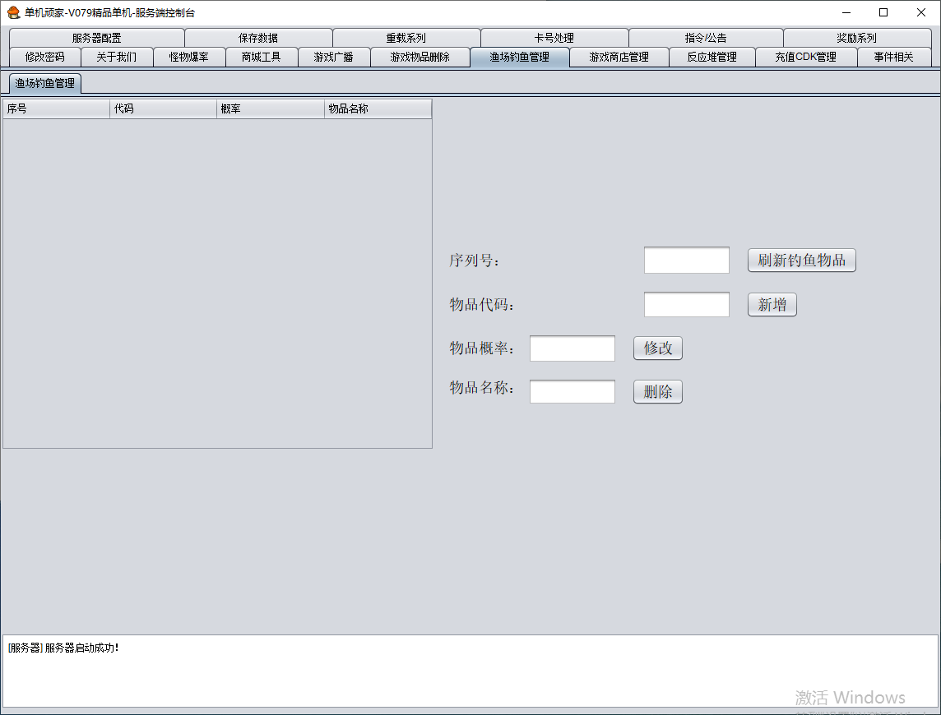This screenshot has height=715, width=941.
Task: Focus the 序列号 input field
Action: pyautogui.click(x=686, y=261)
